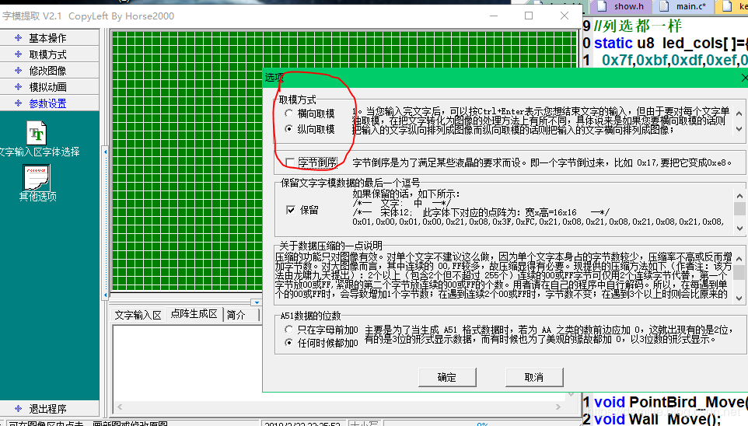This screenshot has height=426, width=748.
Task: Click scroll-down arrow in 保留逗号 description box
Action: pyautogui.click(x=739, y=229)
